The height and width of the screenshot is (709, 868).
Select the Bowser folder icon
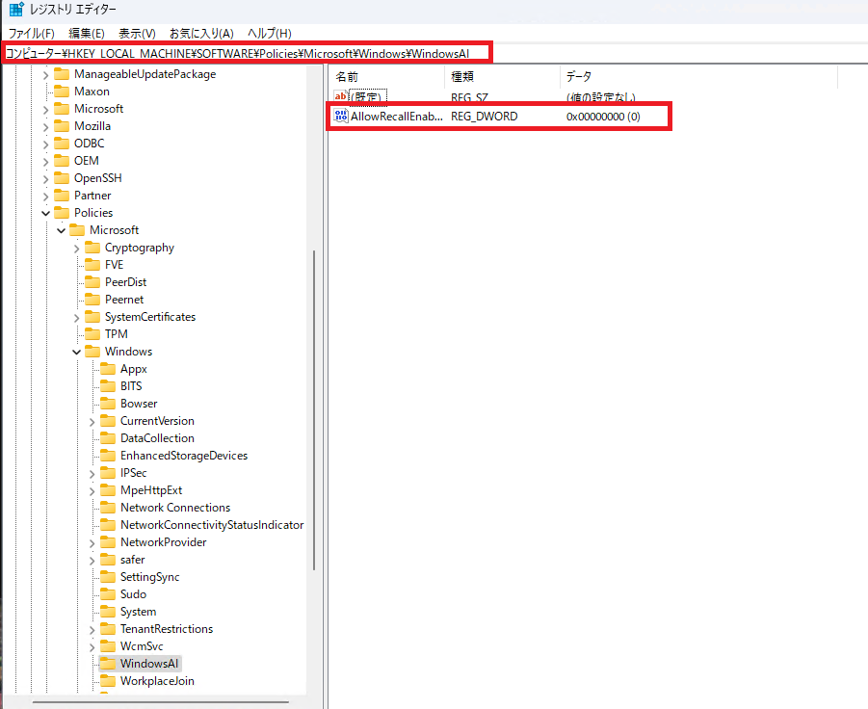108,404
